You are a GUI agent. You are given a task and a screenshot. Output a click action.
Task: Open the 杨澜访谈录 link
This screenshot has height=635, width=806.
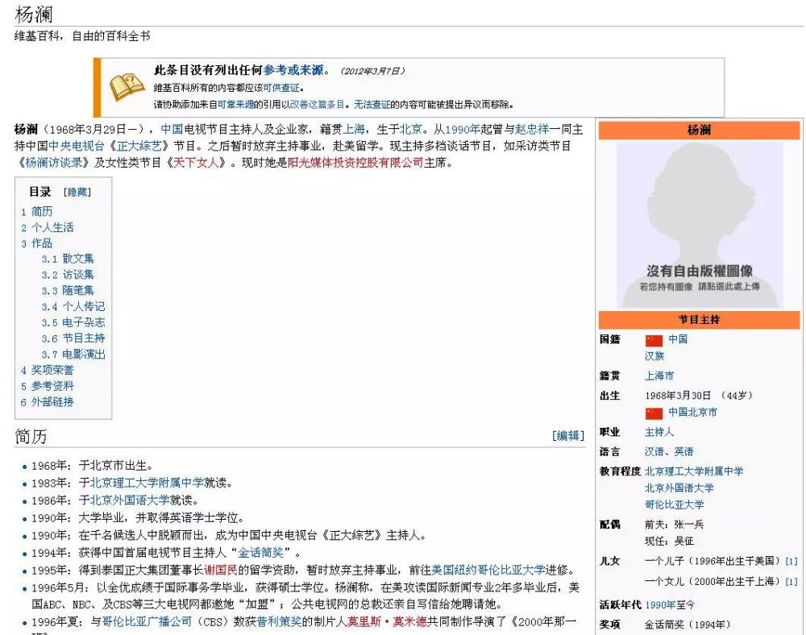(x=53, y=163)
